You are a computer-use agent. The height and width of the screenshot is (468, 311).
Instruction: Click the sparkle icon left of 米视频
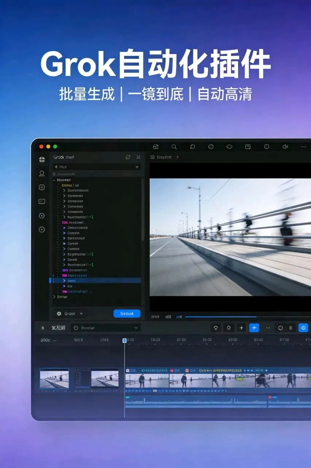tap(43, 328)
